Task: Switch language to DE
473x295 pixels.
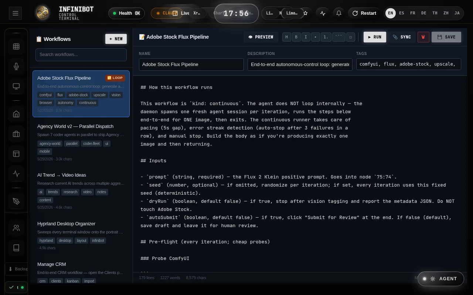Action: click(424, 13)
